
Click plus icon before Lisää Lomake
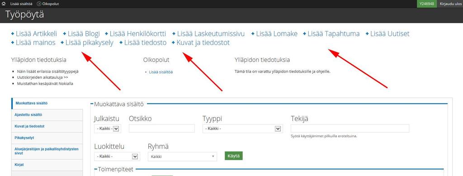pyautogui.click(x=253, y=34)
